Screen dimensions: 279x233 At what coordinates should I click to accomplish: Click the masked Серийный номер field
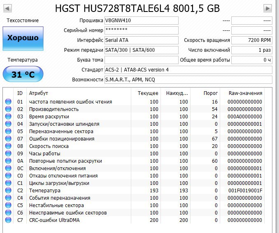pos(142,30)
